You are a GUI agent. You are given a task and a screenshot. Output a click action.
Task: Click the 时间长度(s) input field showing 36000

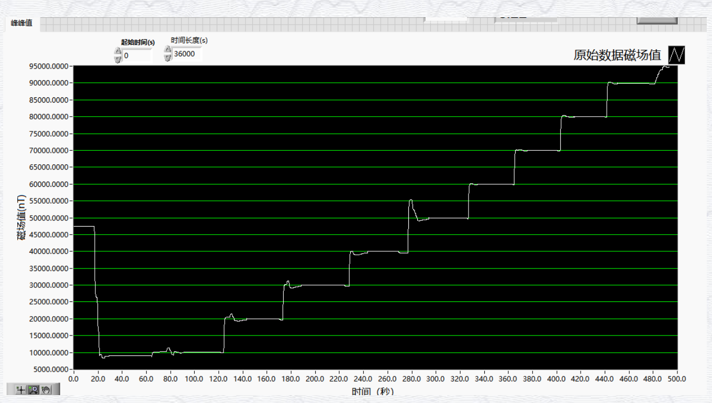(187, 53)
